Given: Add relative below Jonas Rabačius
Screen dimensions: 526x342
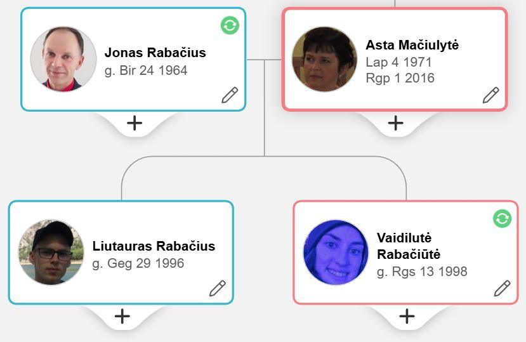Looking at the screenshot, I should click(x=135, y=123).
